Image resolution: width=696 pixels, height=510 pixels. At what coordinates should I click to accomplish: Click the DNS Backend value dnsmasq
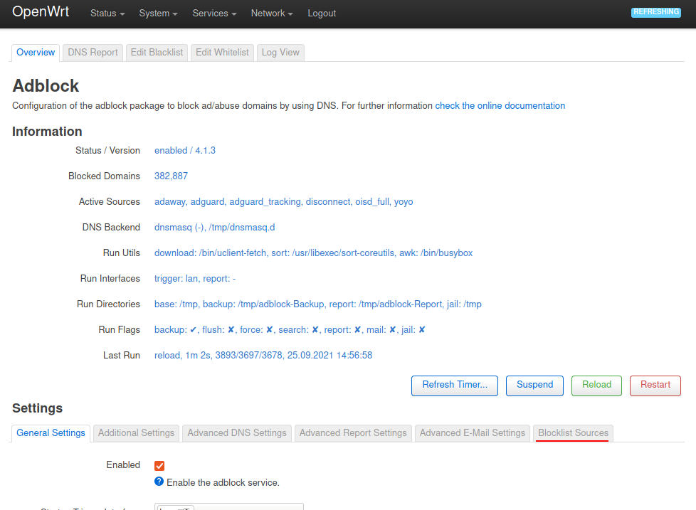click(214, 228)
